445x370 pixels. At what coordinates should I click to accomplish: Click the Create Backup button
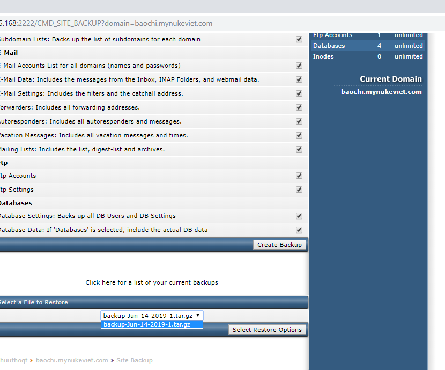pyautogui.click(x=279, y=245)
